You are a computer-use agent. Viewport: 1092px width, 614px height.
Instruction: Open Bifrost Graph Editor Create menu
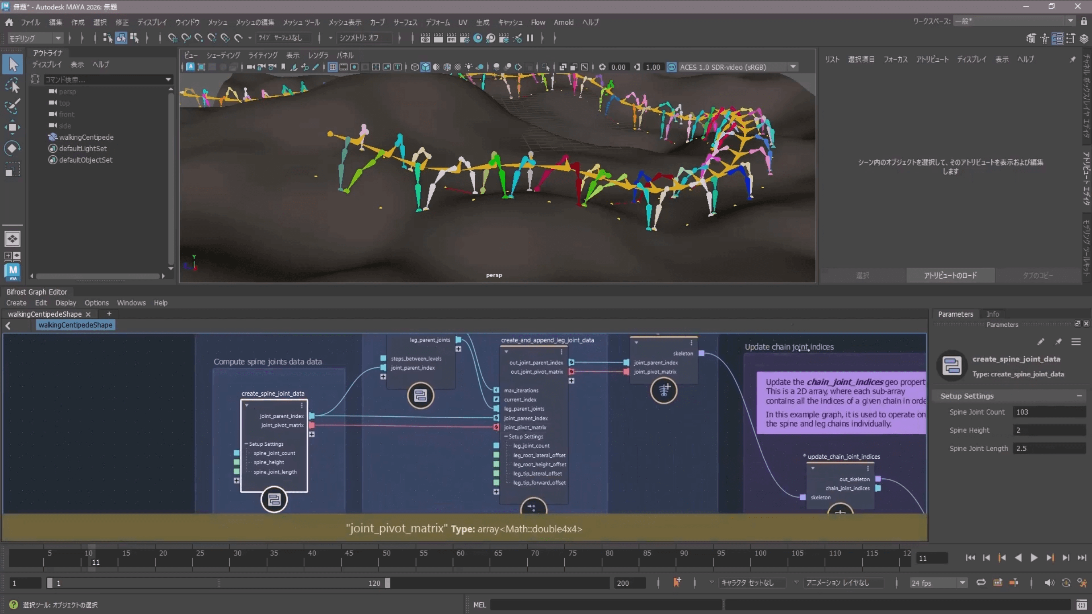[x=16, y=302]
